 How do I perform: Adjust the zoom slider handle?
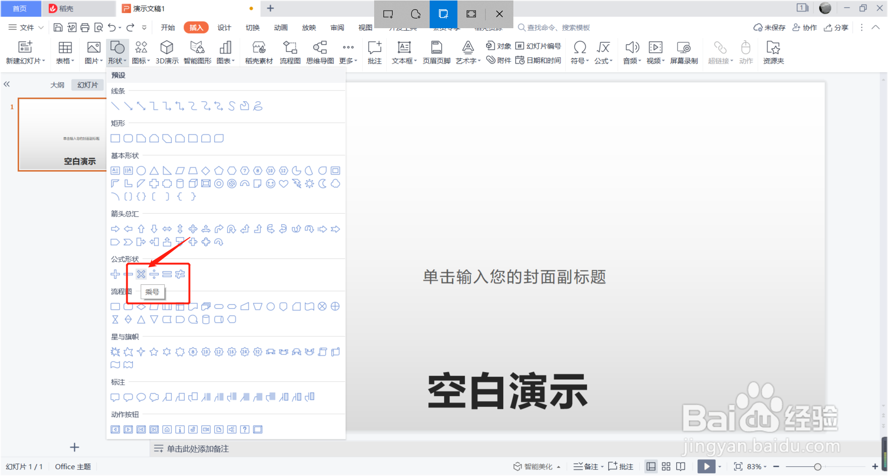(x=818, y=466)
